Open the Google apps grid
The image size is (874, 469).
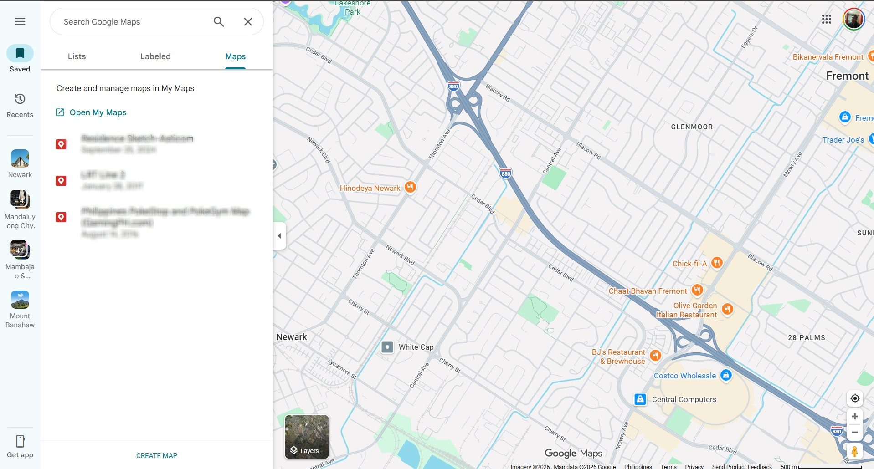pyautogui.click(x=827, y=19)
